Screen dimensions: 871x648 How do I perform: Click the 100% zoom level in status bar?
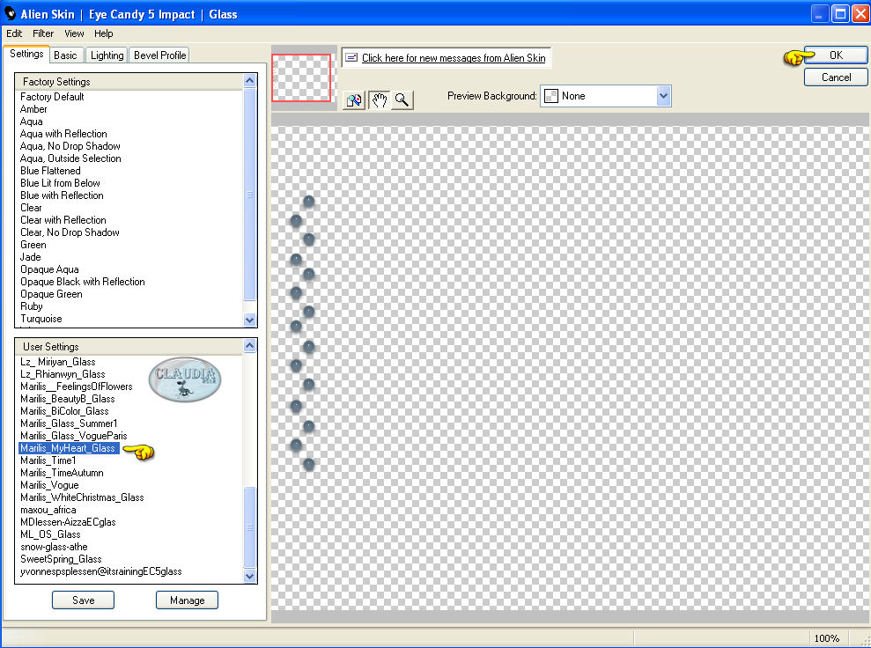[827, 638]
